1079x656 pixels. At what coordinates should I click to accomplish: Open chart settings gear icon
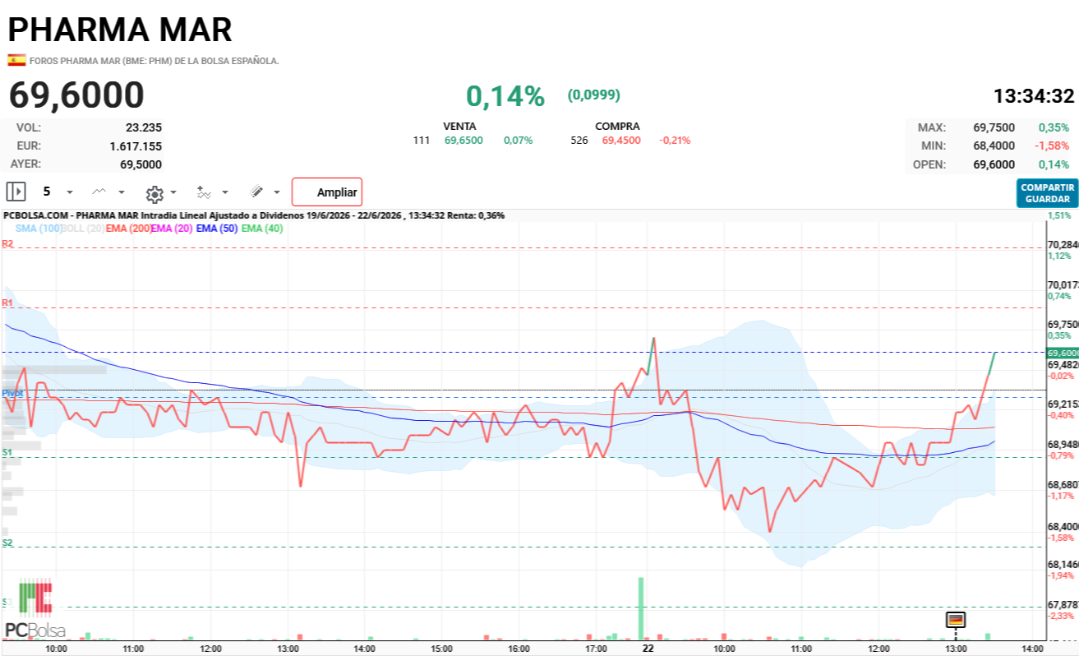(x=154, y=193)
